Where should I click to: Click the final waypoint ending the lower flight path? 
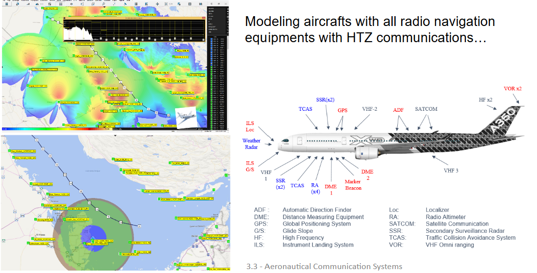click(x=139, y=225)
